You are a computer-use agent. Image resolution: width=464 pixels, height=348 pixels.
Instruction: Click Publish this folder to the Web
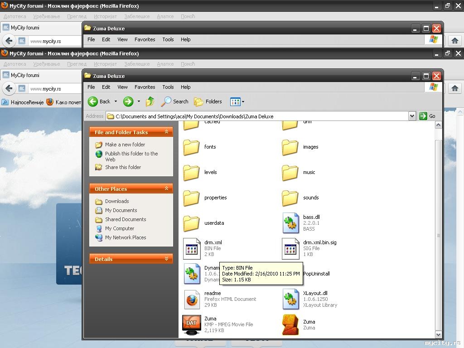click(x=131, y=156)
